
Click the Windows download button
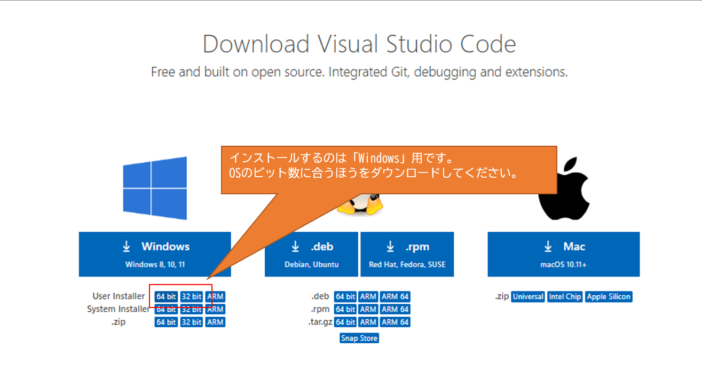pos(155,254)
